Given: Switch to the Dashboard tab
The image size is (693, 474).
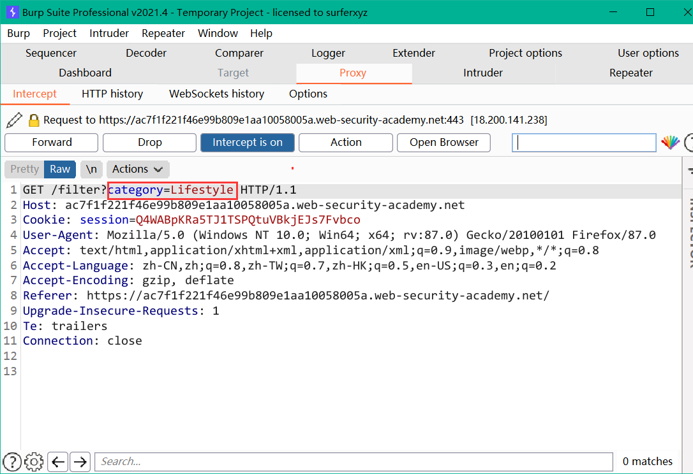Looking at the screenshot, I should 86,73.
